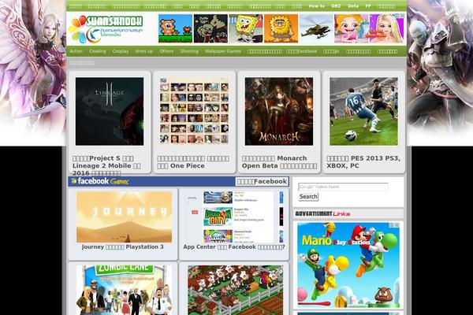Close the Mario Play Station ad with X icon
The image size is (473, 315).
[x=397, y=225]
